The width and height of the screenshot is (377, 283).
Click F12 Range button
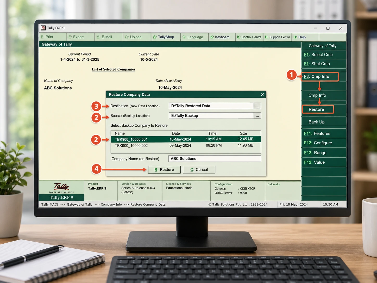coord(324,153)
